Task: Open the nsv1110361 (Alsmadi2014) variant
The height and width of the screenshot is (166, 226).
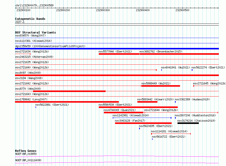Action: 34,41
